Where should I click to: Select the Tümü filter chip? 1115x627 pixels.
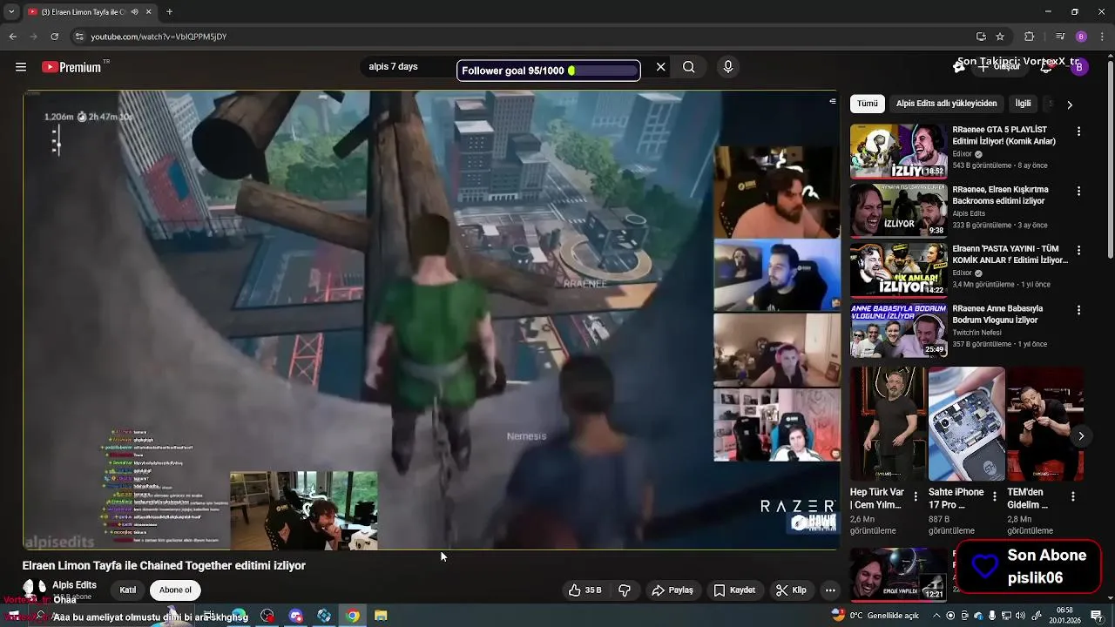pos(868,104)
